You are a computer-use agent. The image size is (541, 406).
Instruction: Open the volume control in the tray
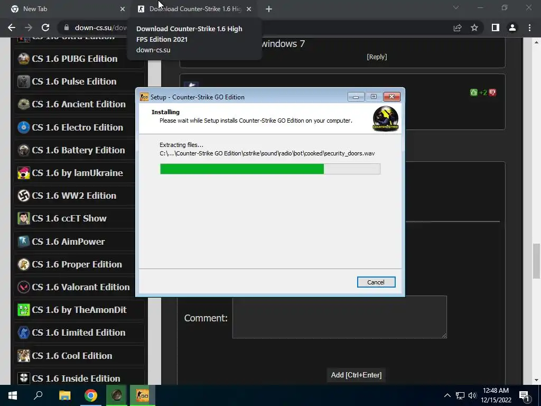(472, 395)
